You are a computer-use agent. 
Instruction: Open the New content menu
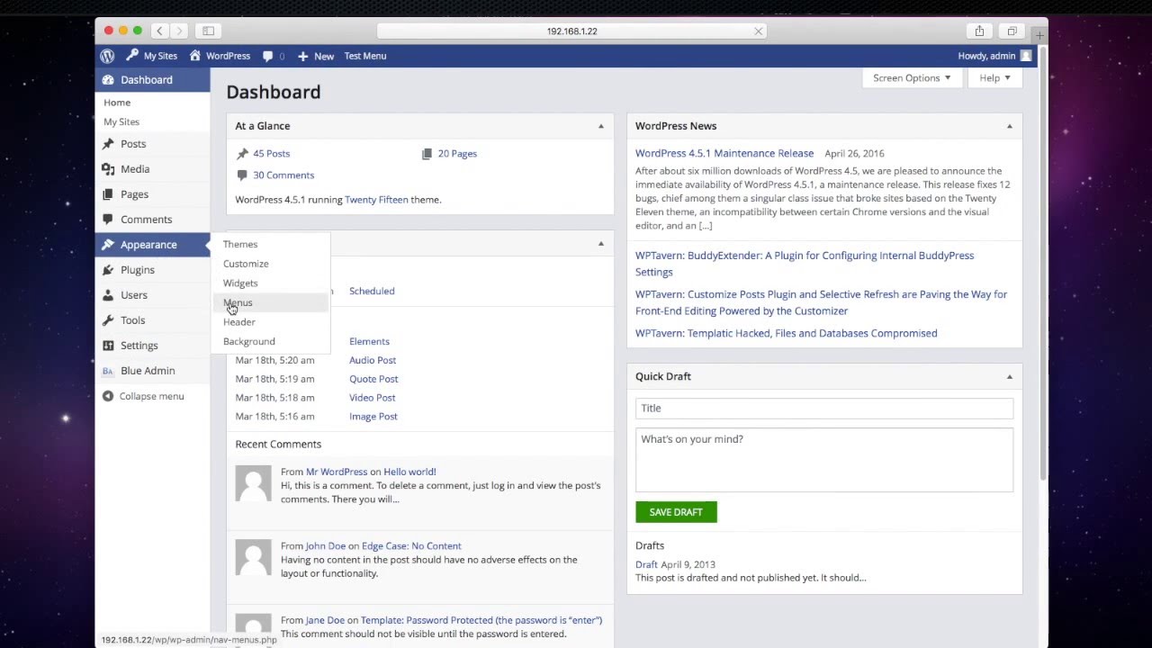(x=316, y=56)
